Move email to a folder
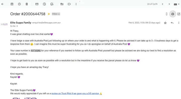 62,4
